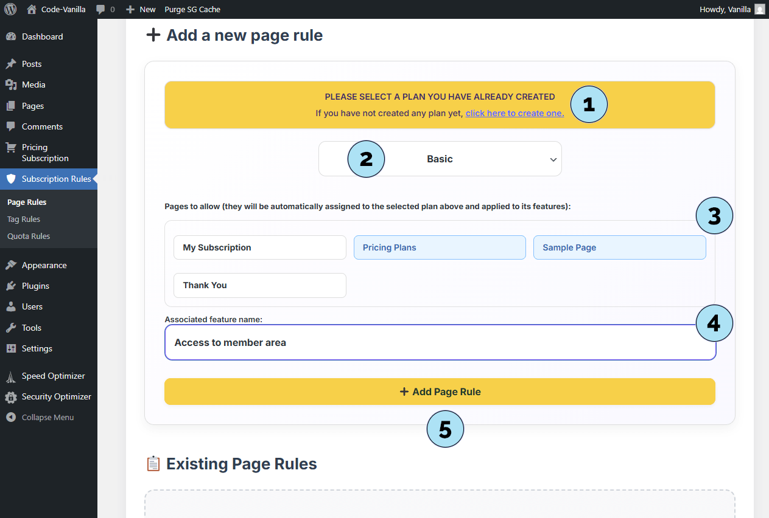Image resolution: width=769 pixels, height=518 pixels.
Task: Click the user avatar next to Howdy, Vanilla
Action: (x=759, y=9)
